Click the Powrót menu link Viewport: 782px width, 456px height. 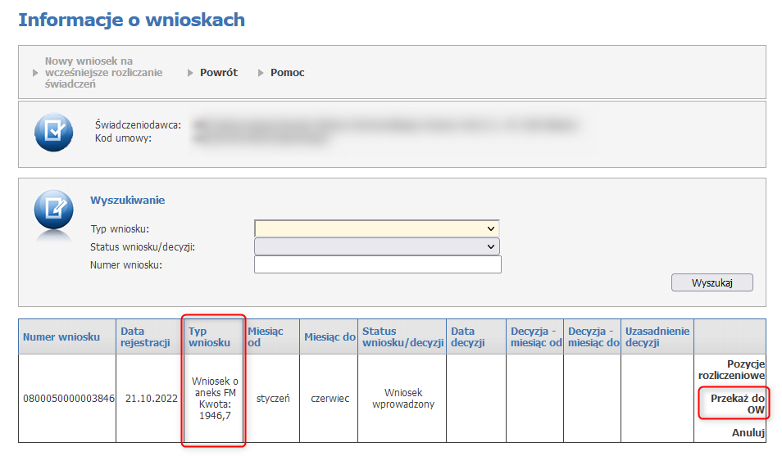[x=218, y=72]
